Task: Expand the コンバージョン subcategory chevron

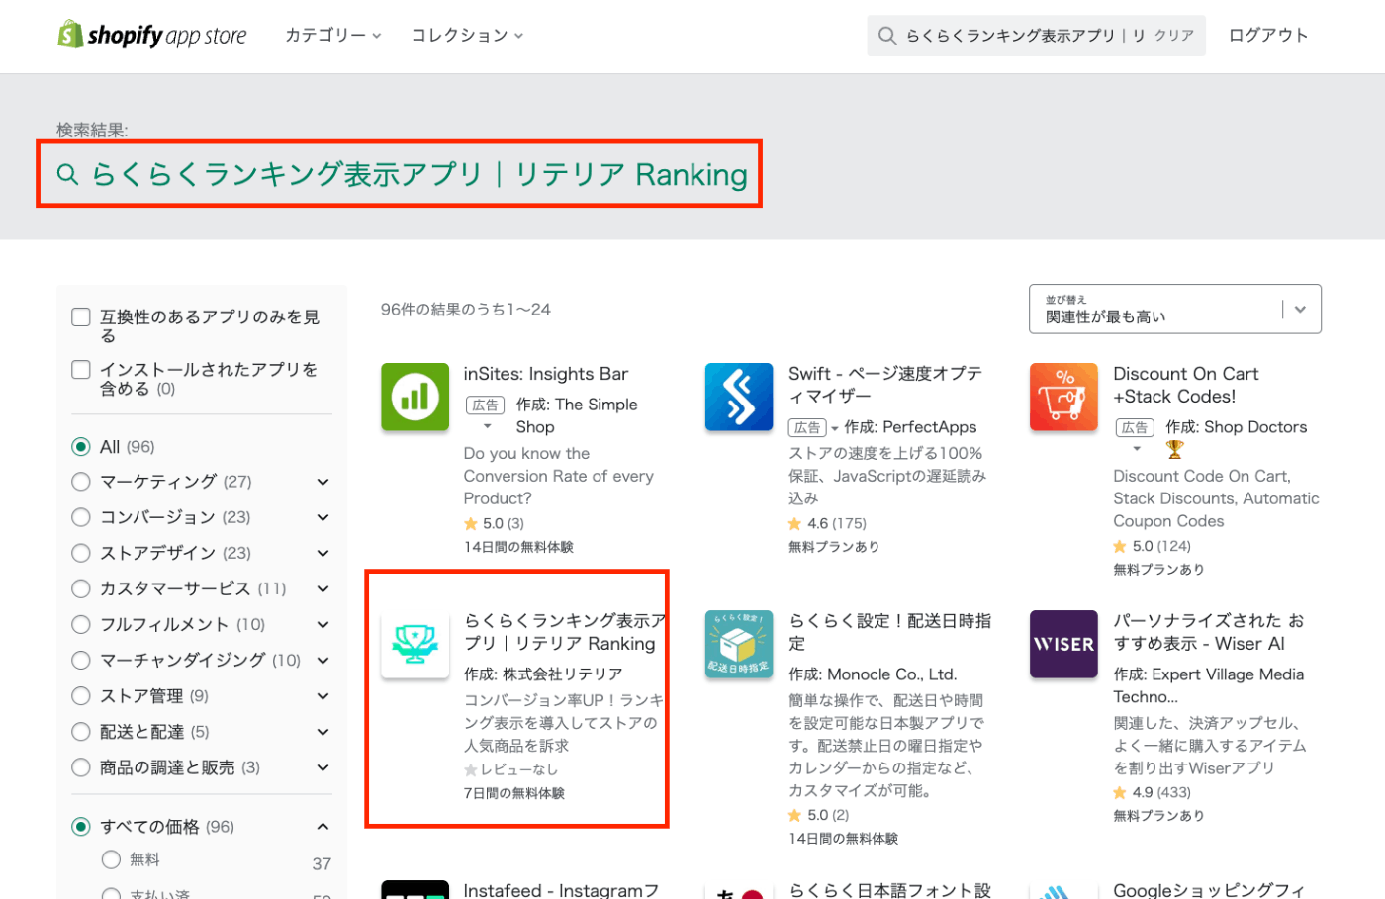Action: coord(323,517)
